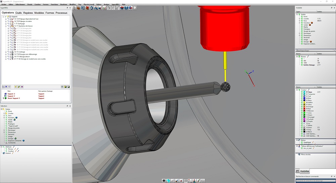Switch to the Outils tab
The height and width of the screenshot is (183, 336).
(18, 13)
